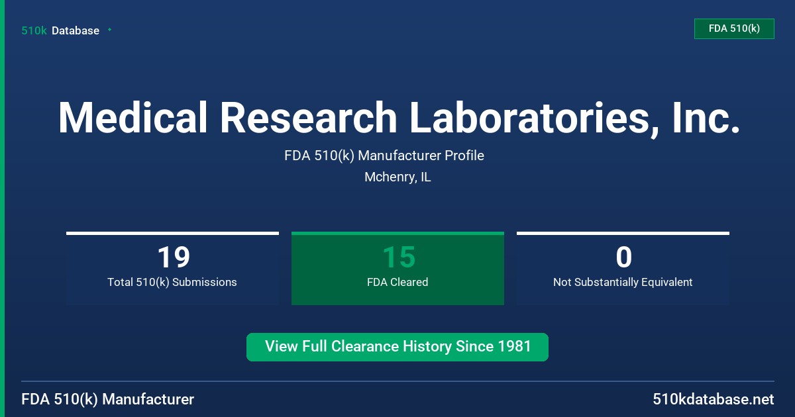Select the FDA 510(k) Manufacturer Profile subtitle
The height and width of the screenshot is (417, 795).
[x=384, y=156]
